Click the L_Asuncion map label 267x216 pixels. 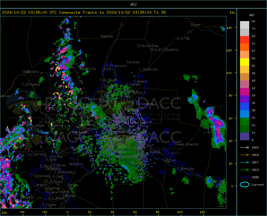[x=148, y=69]
